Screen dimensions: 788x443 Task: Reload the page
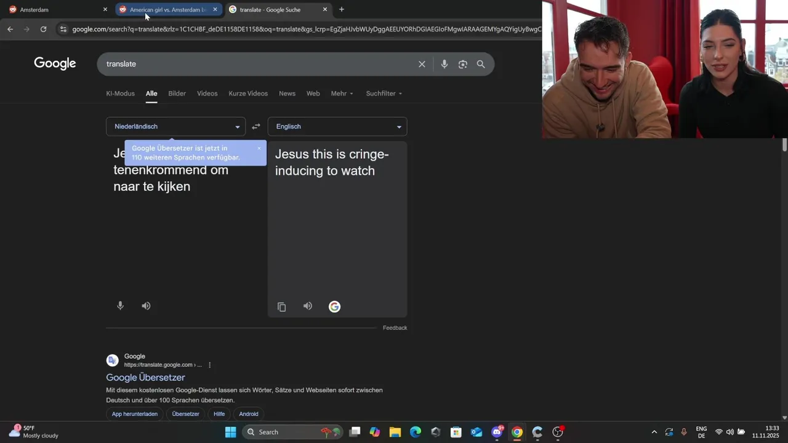click(x=43, y=29)
